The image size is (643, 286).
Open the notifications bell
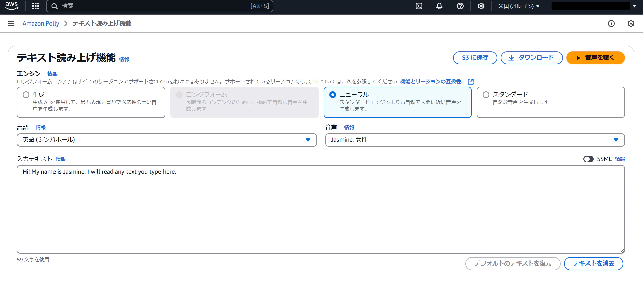click(x=439, y=6)
